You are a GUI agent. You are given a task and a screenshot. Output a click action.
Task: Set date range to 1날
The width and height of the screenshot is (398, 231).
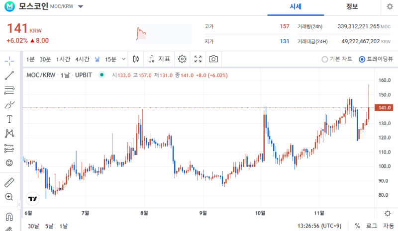pyautogui.click(x=64, y=226)
